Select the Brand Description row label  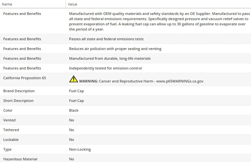(x=19, y=91)
